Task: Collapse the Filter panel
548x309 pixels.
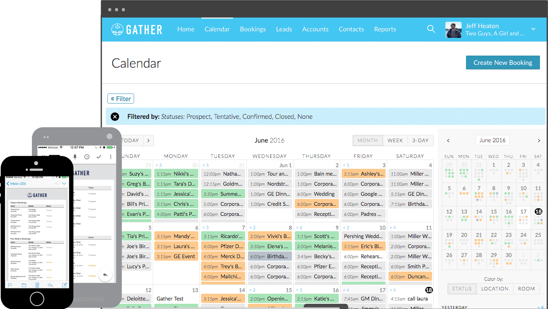Action: click(x=121, y=99)
